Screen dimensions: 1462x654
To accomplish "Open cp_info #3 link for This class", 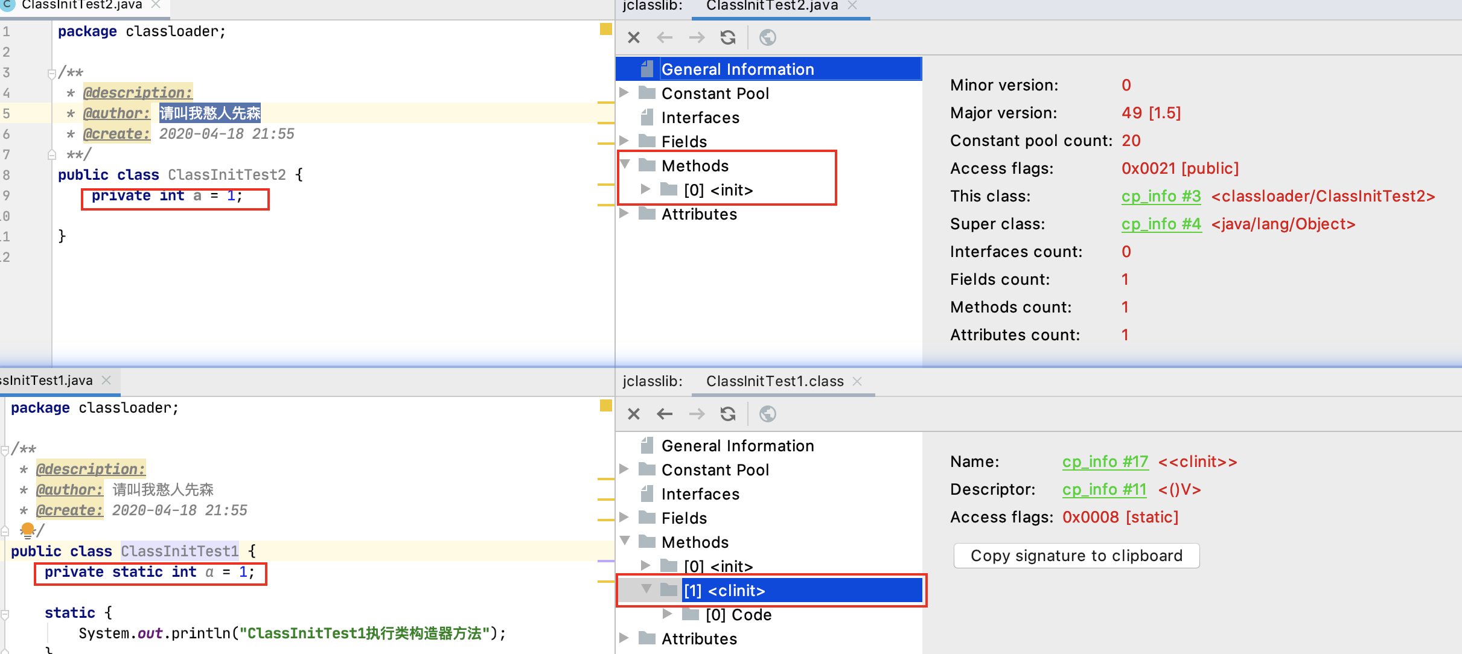I will pyautogui.click(x=1161, y=196).
